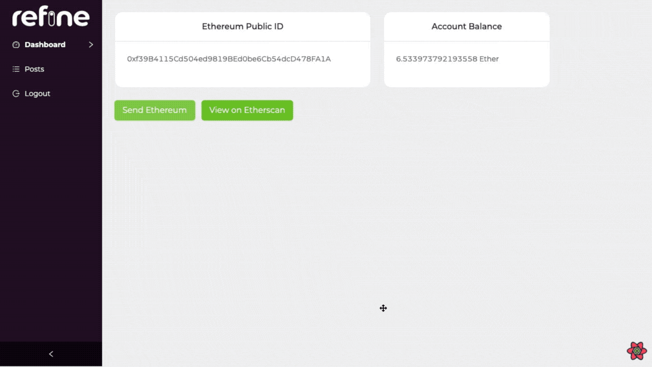Open the Posts menu entry
The image size is (652, 367).
click(34, 69)
